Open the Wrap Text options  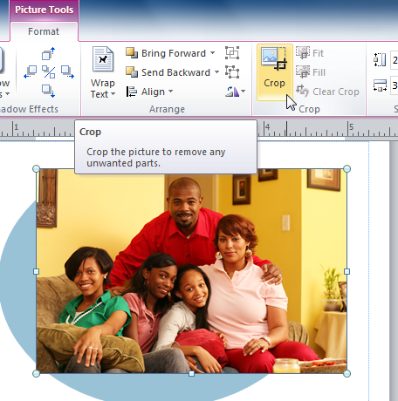click(103, 72)
